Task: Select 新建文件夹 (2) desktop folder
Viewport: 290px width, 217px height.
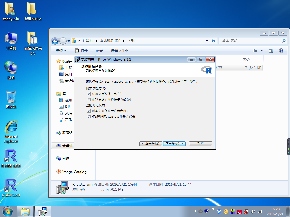Action: [33, 43]
